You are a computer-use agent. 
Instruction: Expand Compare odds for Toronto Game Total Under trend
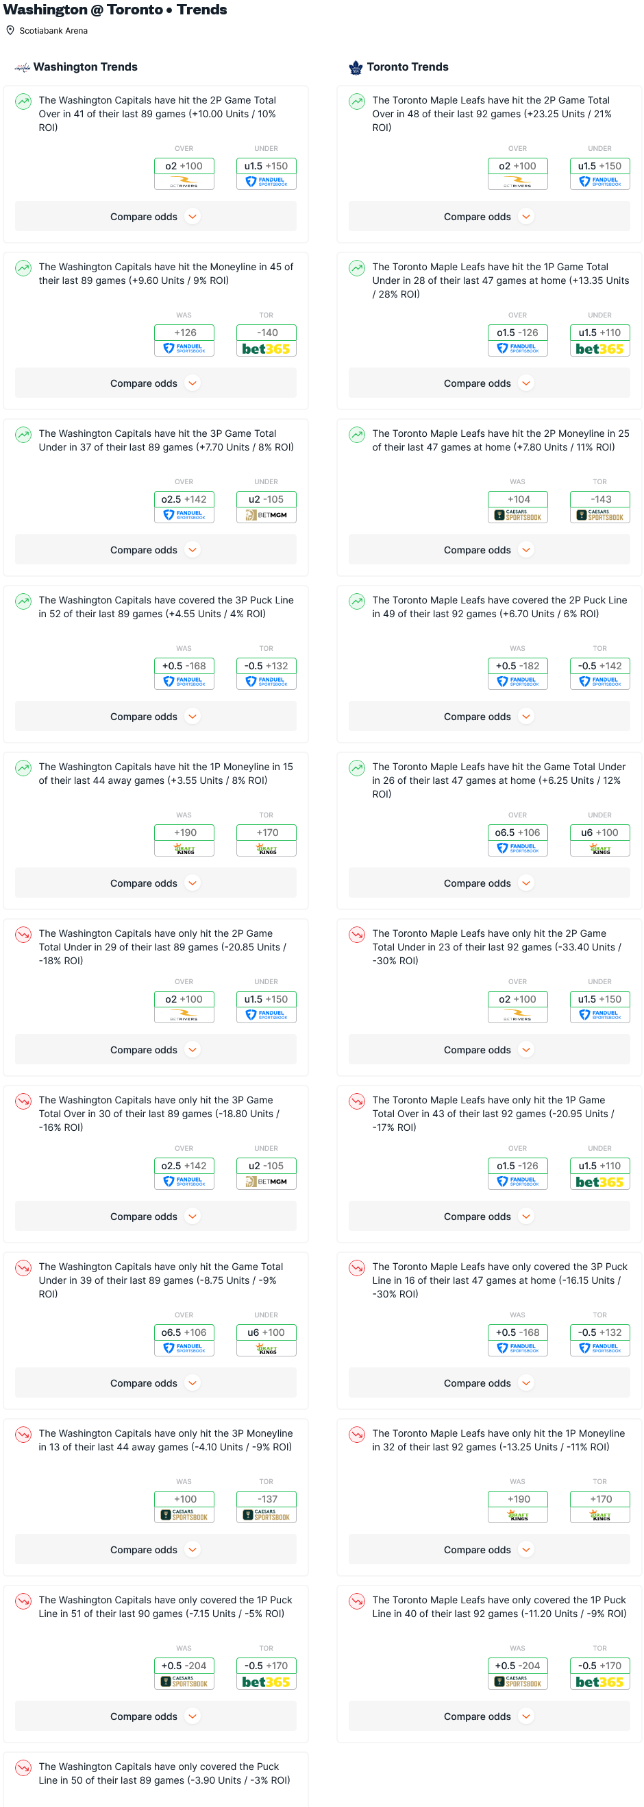pos(488,883)
